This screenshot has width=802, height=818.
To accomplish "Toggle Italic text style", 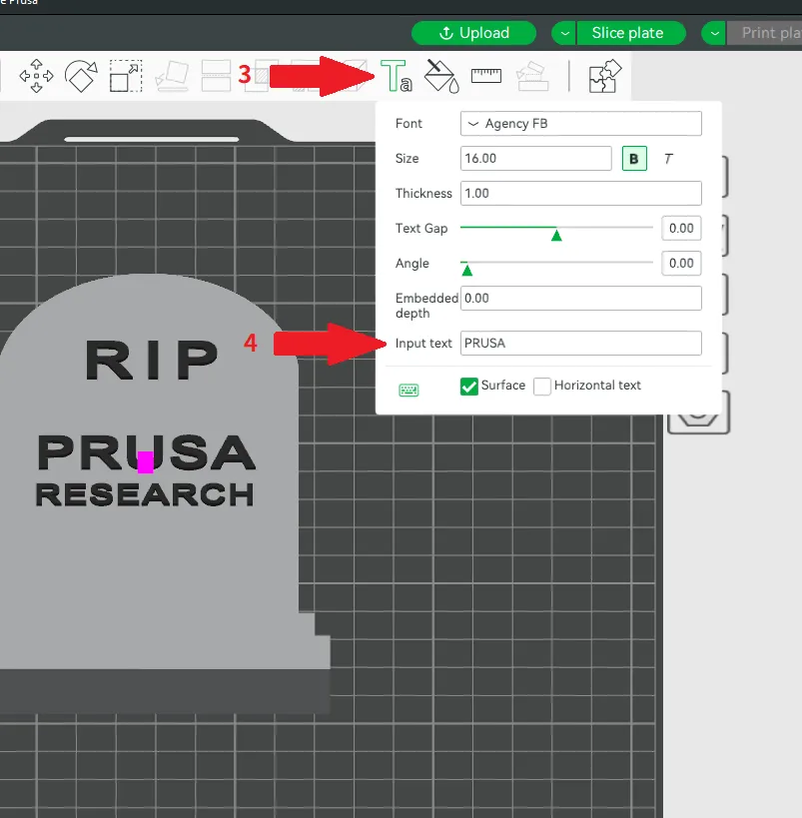I will coord(668,159).
